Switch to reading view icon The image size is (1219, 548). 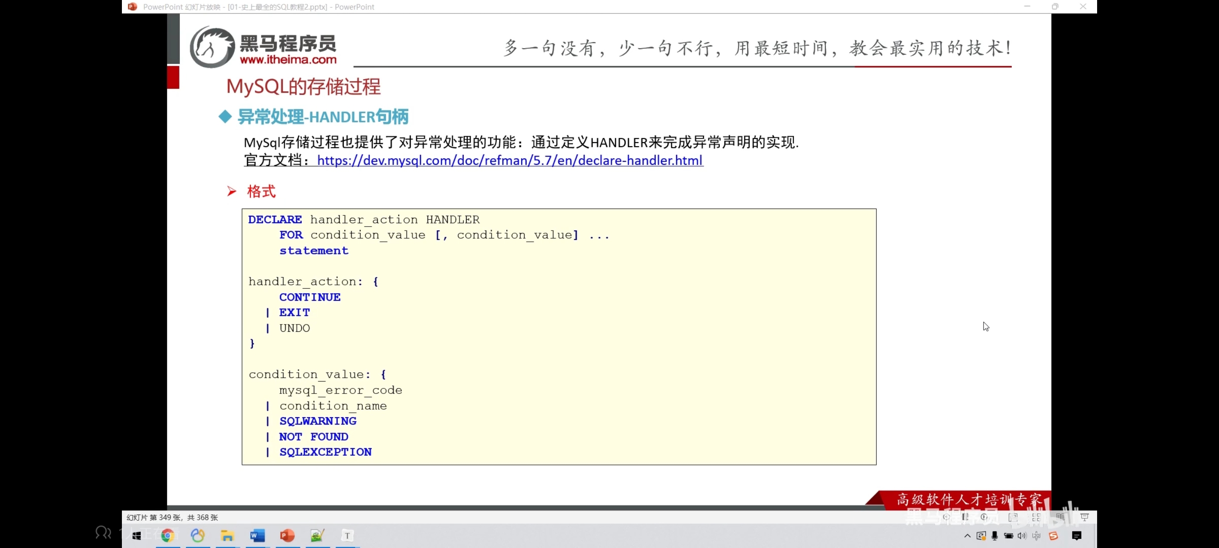coord(1060,517)
